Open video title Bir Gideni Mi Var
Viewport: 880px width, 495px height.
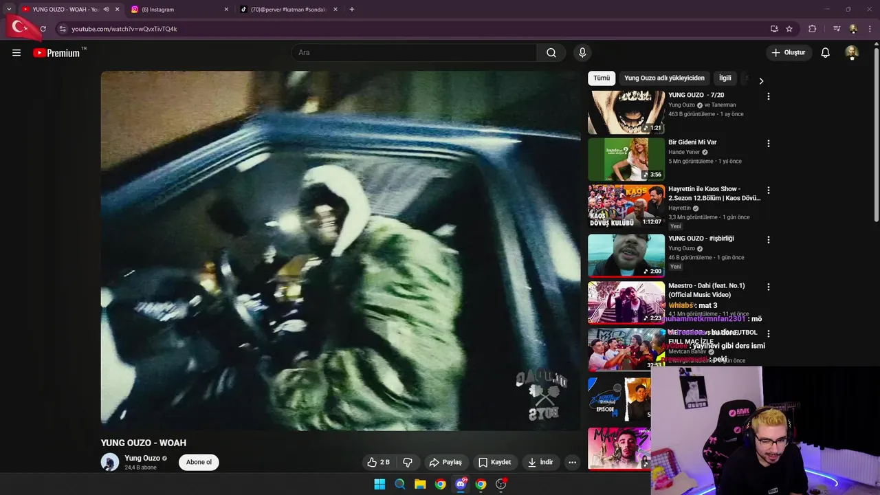click(692, 142)
